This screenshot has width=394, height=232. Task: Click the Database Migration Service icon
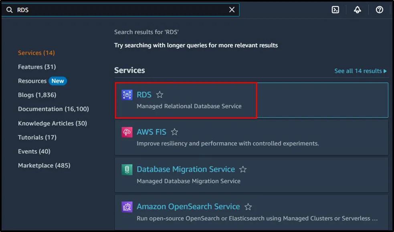click(127, 169)
